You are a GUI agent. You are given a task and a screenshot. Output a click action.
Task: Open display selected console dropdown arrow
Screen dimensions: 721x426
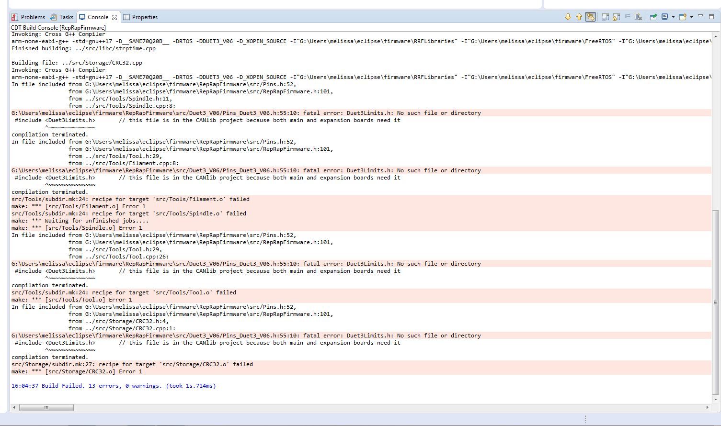[673, 17]
